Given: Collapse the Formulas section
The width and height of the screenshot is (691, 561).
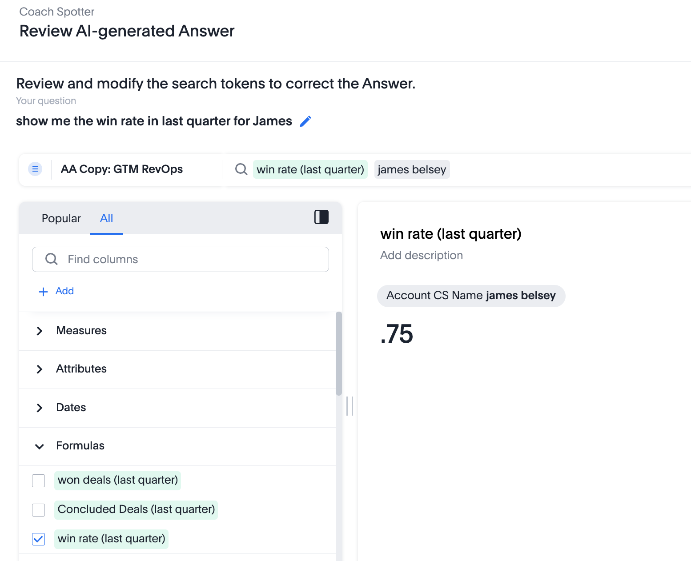Looking at the screenshot, I should [39, 446].
